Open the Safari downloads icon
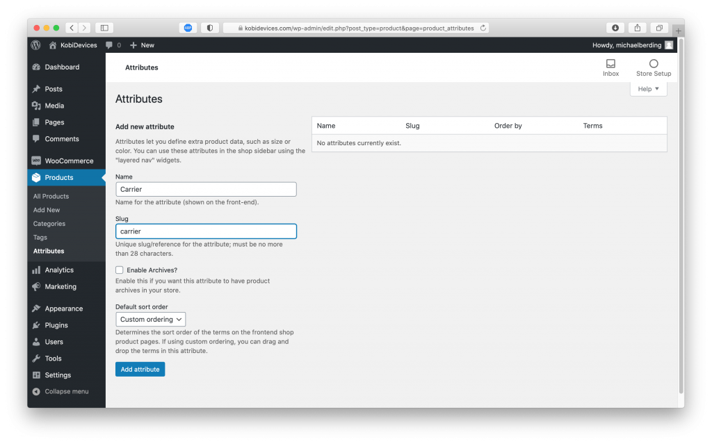The height and width of the screenshot is (444, 712). point(615,28)
